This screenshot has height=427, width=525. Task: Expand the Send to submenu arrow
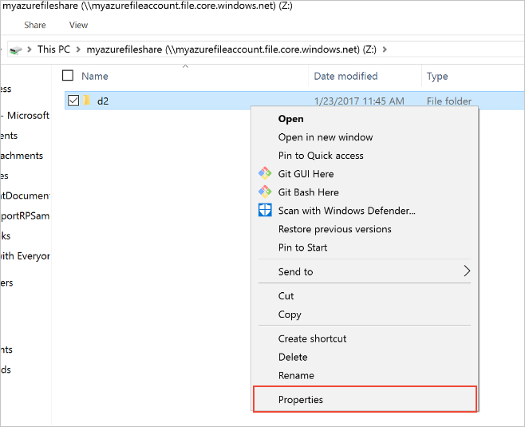(467, 271)
